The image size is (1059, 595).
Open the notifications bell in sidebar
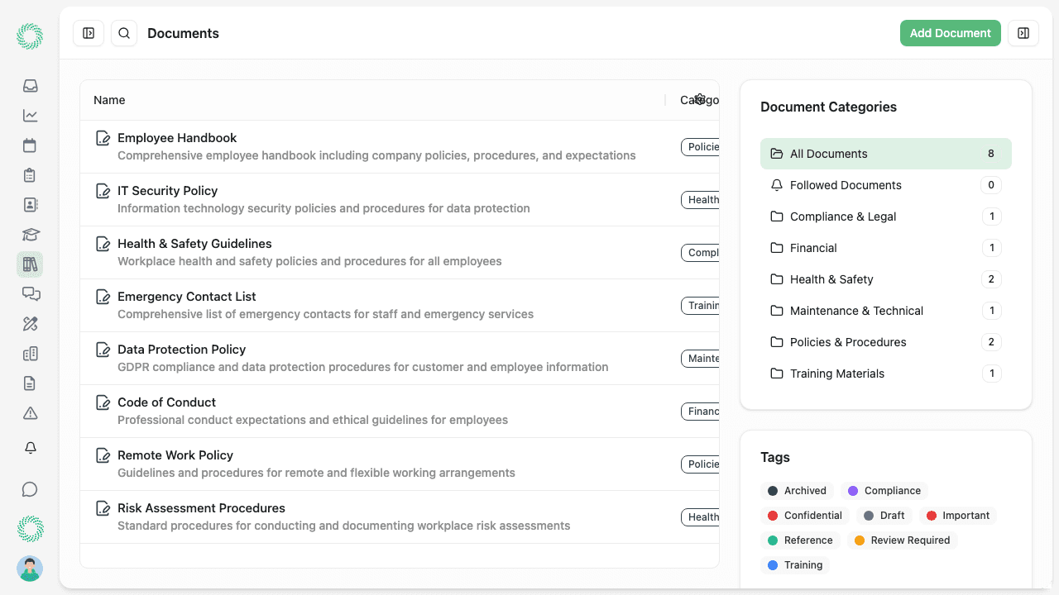pos(30,447)
